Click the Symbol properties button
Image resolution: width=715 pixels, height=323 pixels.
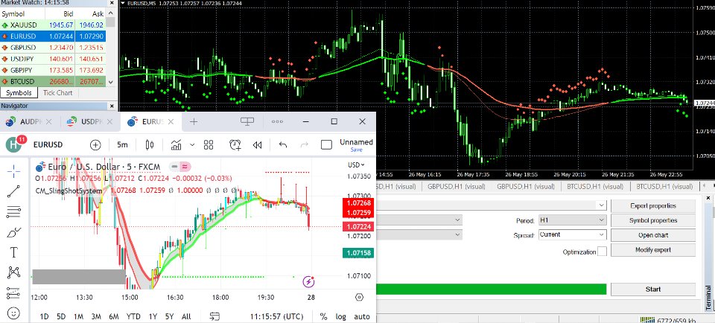pyautogui.click(x=653, y=220)
